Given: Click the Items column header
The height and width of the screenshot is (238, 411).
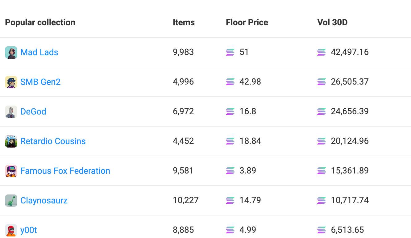Looking at the screenshot, I should point(184,23).
